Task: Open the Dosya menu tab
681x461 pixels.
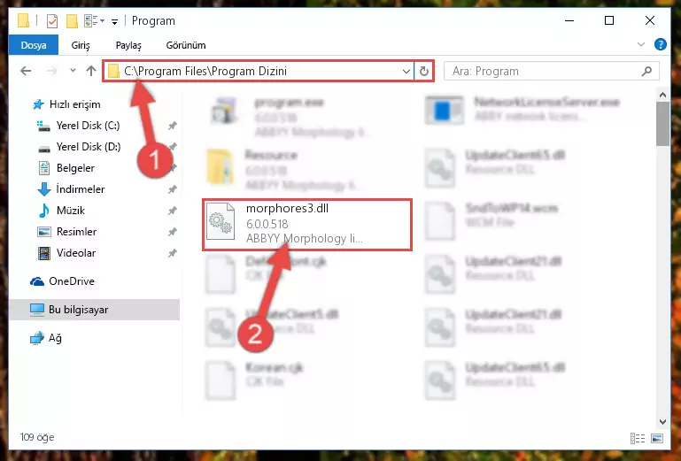Action: pos(34,45)
